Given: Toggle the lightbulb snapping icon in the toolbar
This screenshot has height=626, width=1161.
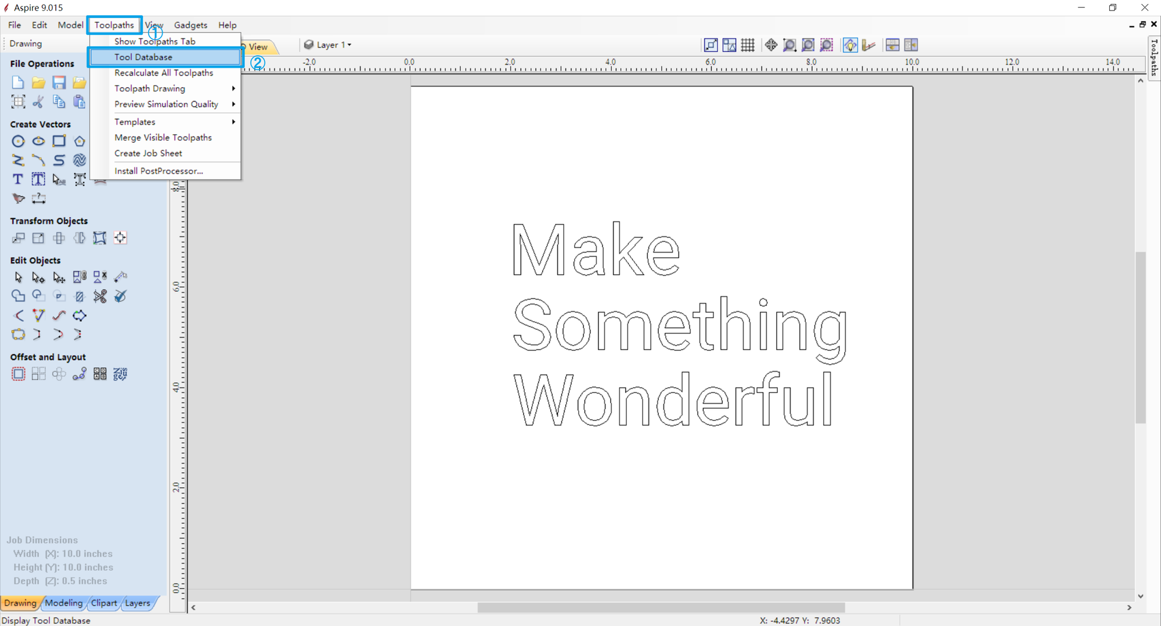Looking at the screenshot, I should [850, 45].
